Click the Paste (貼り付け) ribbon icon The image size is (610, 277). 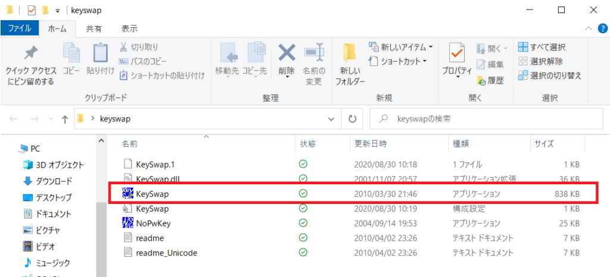coord(100,52)
